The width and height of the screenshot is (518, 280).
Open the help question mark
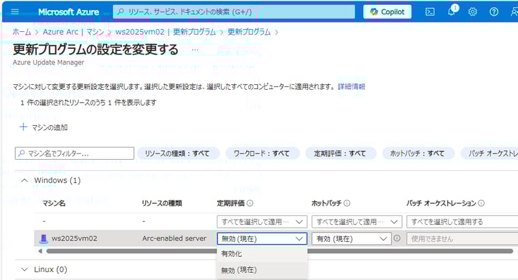click(x=494, y=12)
